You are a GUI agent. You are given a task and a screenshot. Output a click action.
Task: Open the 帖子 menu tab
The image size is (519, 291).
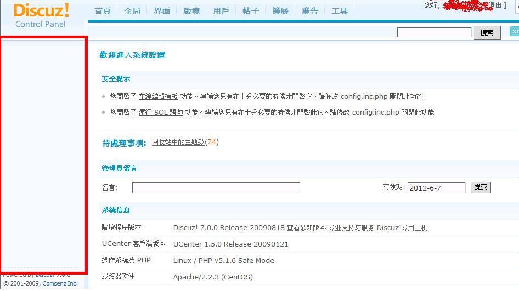tap(251, 11)
